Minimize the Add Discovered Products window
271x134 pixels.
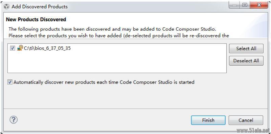pyautogui.click(x=234, y=5)
